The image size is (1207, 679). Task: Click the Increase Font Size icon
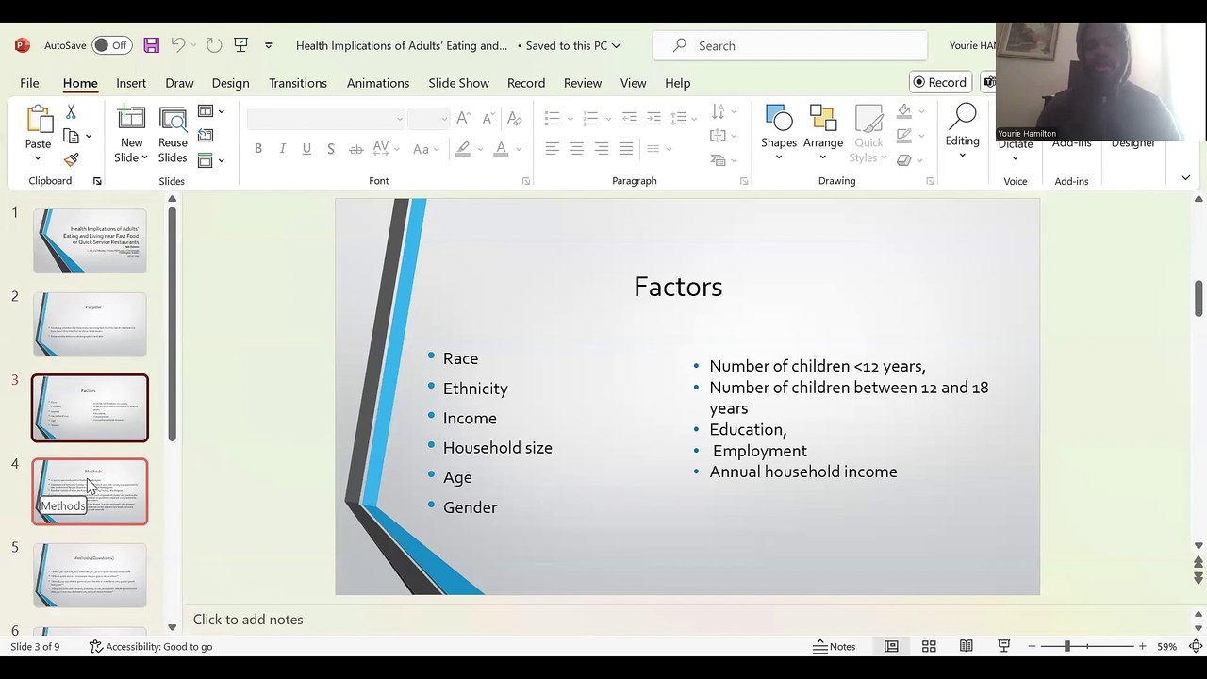click(x=463, y=119)
